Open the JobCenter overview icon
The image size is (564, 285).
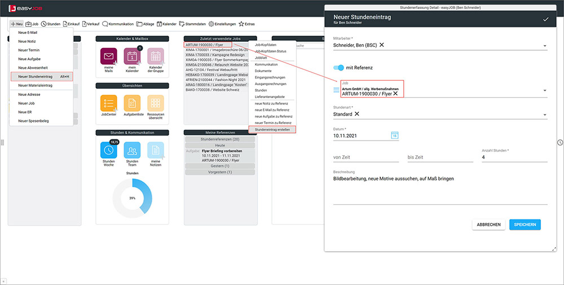point(109,103)
